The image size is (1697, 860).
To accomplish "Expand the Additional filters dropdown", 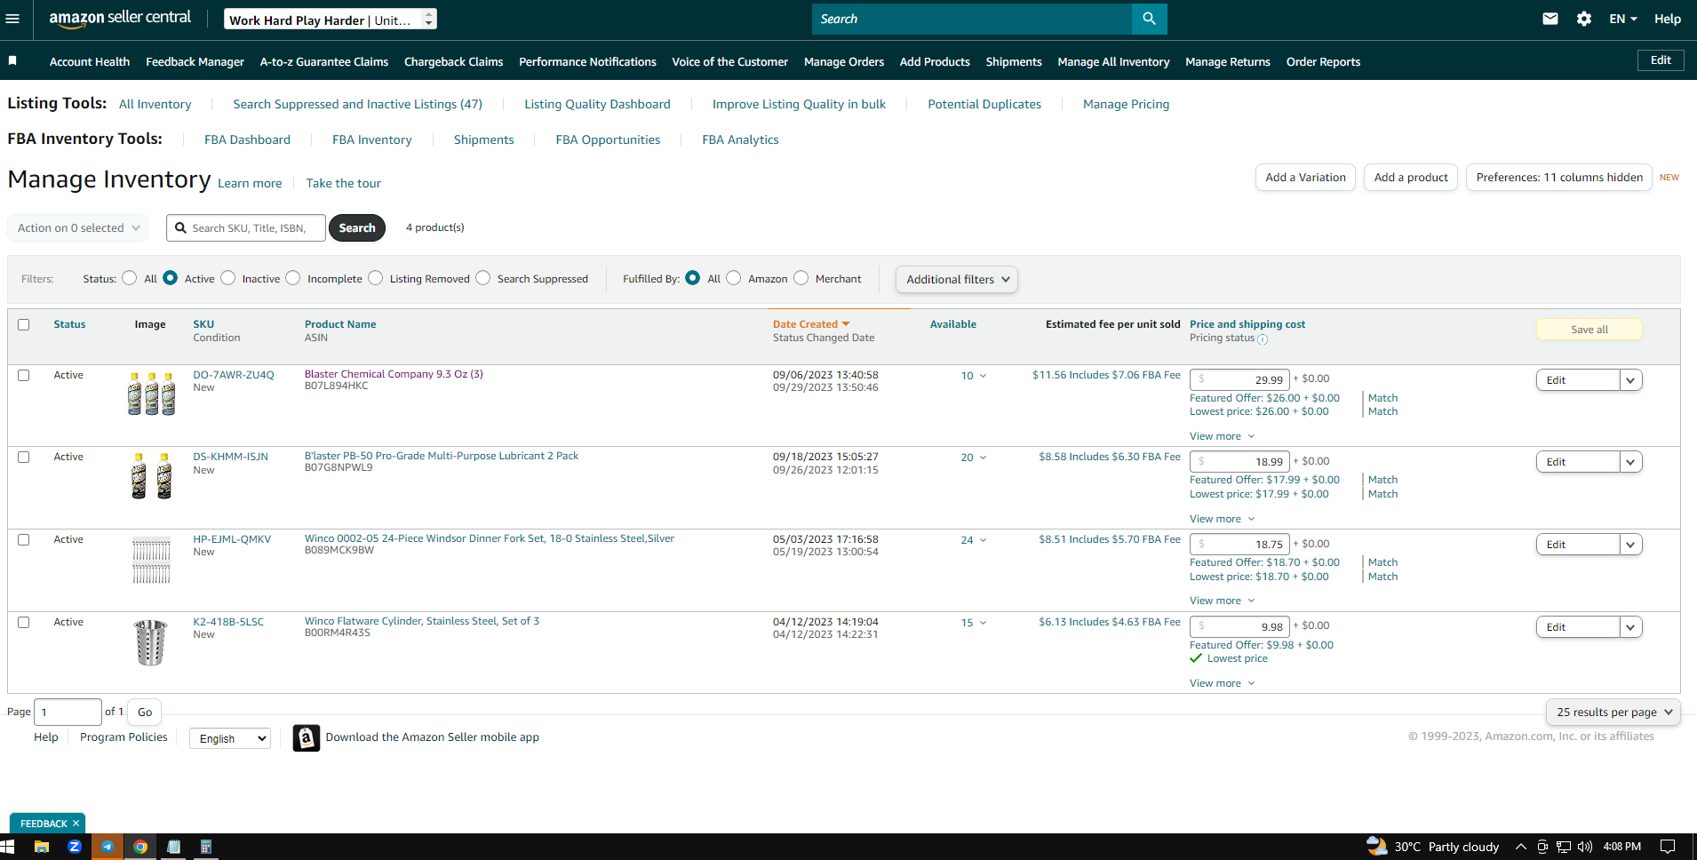I will [957, 279].
